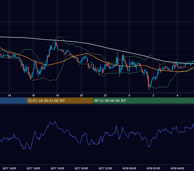Viewport: 194px width, 171px height.
Task: Click the 9/27 18:00 date label
Action: click(57, 168)
